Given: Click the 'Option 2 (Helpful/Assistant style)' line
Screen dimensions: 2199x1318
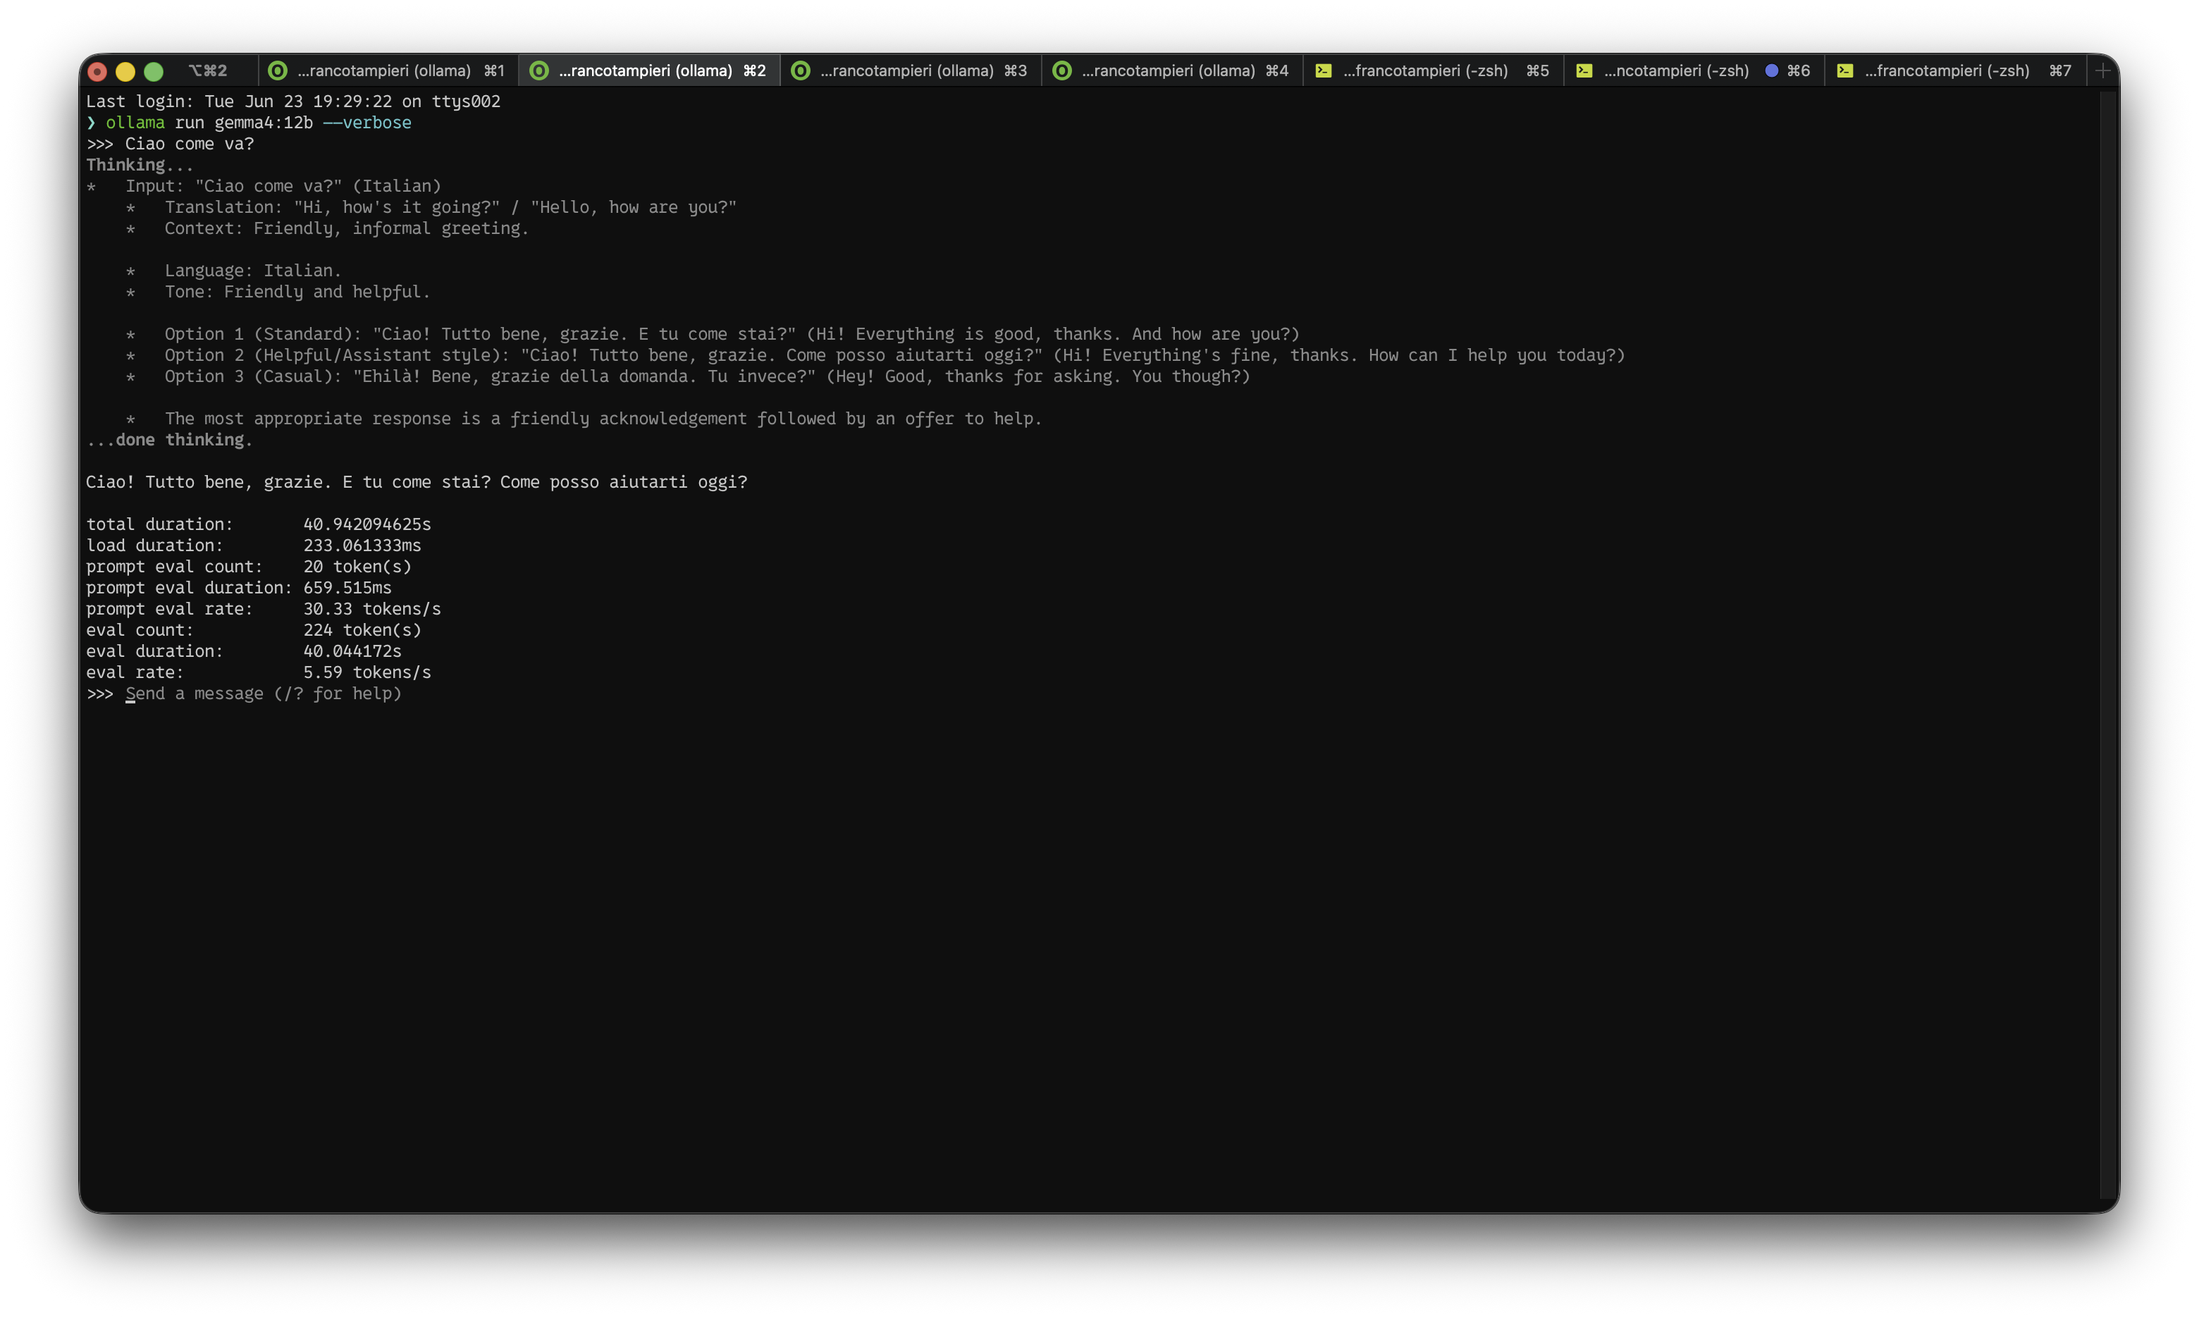Looking at the screenshot, I should point(875,355).
